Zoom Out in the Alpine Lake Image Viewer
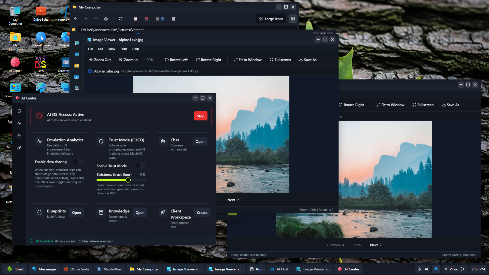Viewport: 489px width, 275px height. click(100, 60)
